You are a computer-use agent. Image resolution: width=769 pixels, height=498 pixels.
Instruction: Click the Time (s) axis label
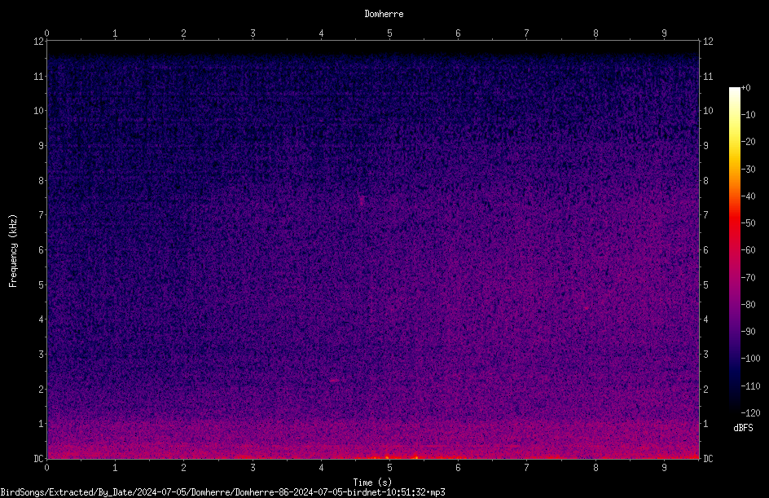(x=372, y=483)
